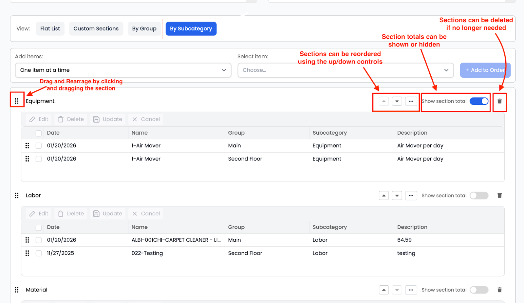Screen dimensions: 524x303
Task: Turn off Equipment show section total
Action: point(479,101)
